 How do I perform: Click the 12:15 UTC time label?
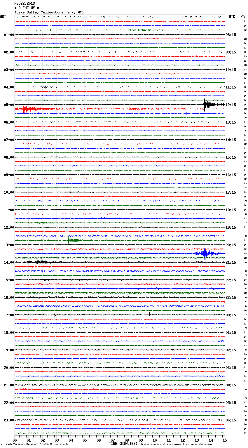231,105
